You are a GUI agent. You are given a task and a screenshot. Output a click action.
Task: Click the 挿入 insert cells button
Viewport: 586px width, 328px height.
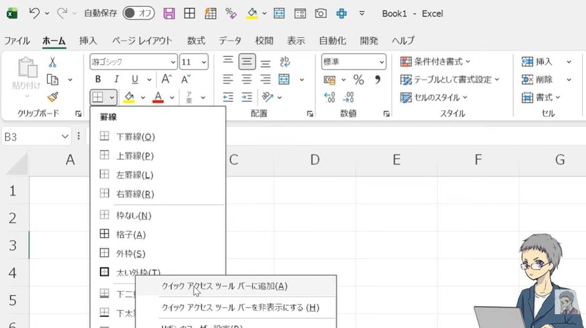(x=537, y=61)
